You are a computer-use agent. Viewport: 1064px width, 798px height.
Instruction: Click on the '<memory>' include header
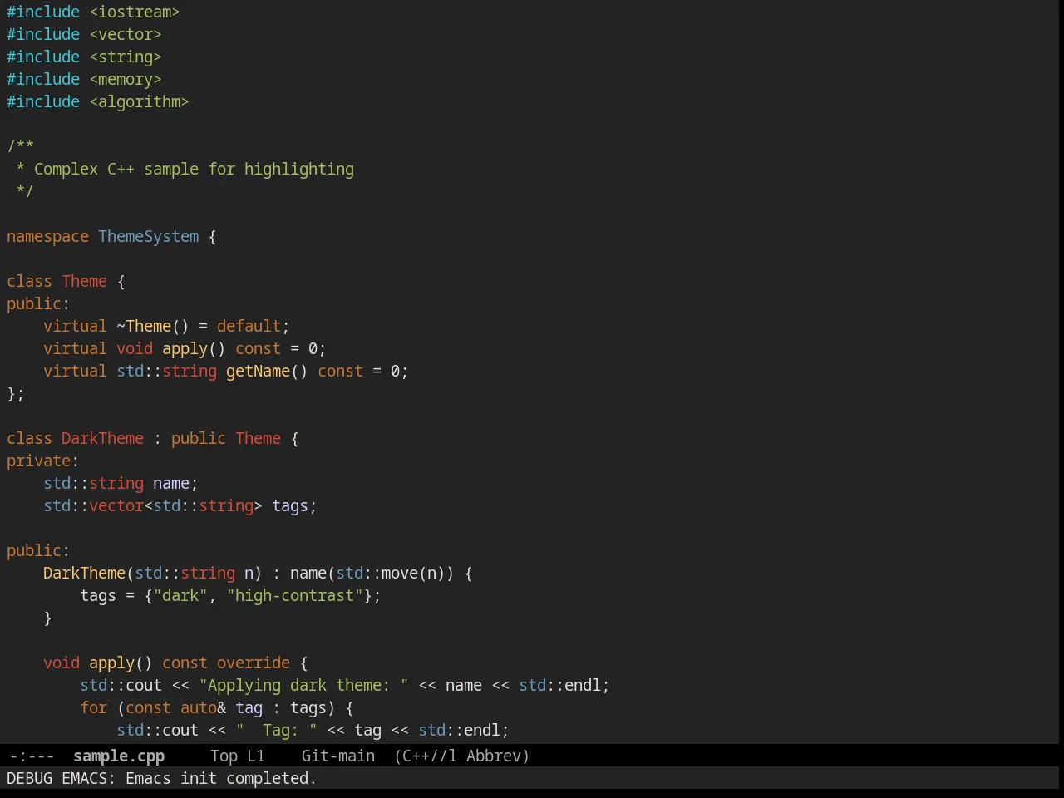(x=126, y=79)
